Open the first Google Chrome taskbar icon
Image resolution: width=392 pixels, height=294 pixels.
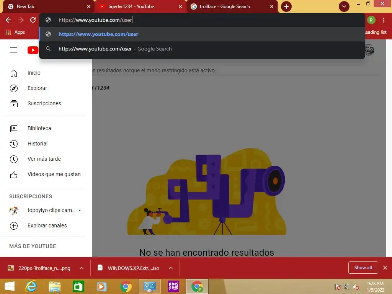[x=126, y=286]
